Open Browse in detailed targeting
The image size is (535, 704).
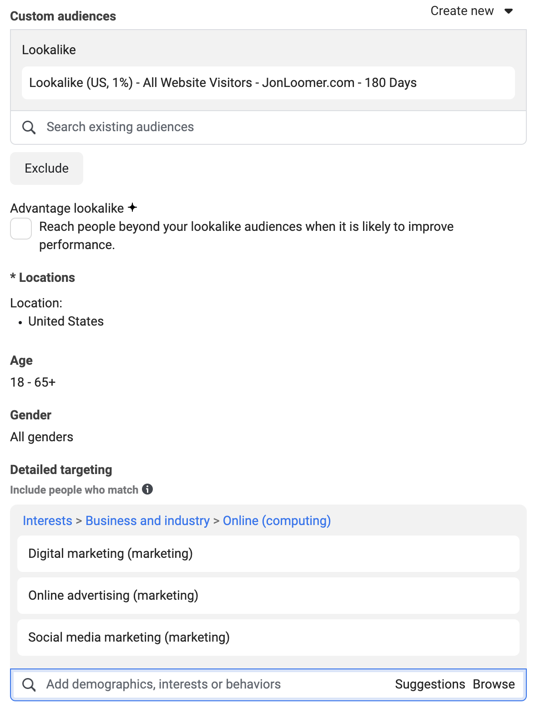(x=494, y=684)
